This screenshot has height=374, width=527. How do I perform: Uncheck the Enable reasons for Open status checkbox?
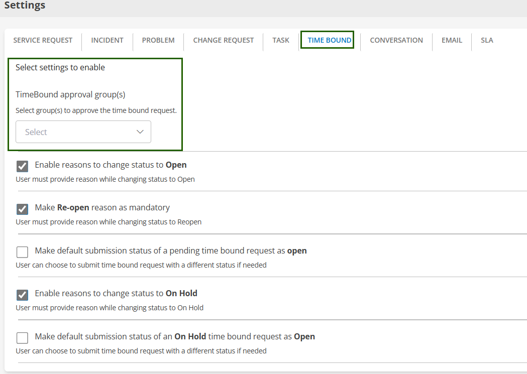coord(22,166)
